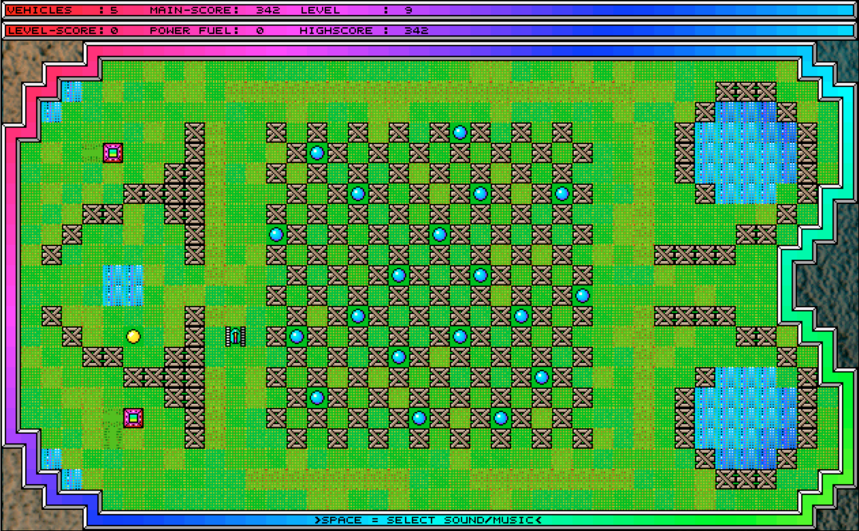This screenshot has height=531, width=859.
Task: Click the 'LEVEL : 9' indicator
Action: [356, 10]
